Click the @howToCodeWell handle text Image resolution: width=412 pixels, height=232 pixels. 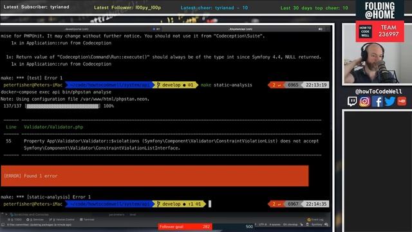pyautogui.click(x=379, y=92)
